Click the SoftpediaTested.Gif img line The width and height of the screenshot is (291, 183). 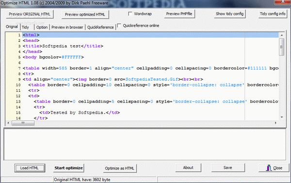[x=113, y=79]
